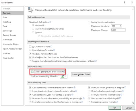136x111 pixels.
Task: Click Reset Ignored Errors button
Action: [x=81, y=74]
